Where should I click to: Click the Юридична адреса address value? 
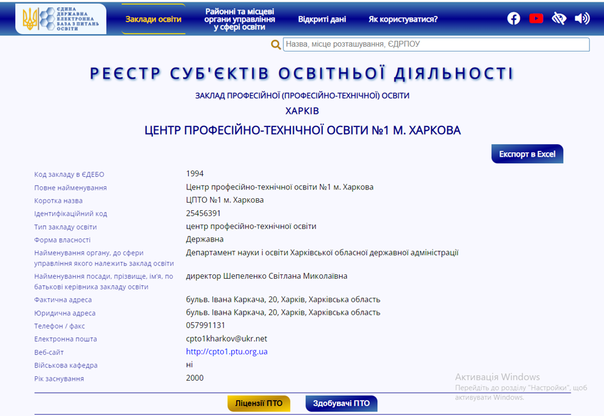pos(283,313)
